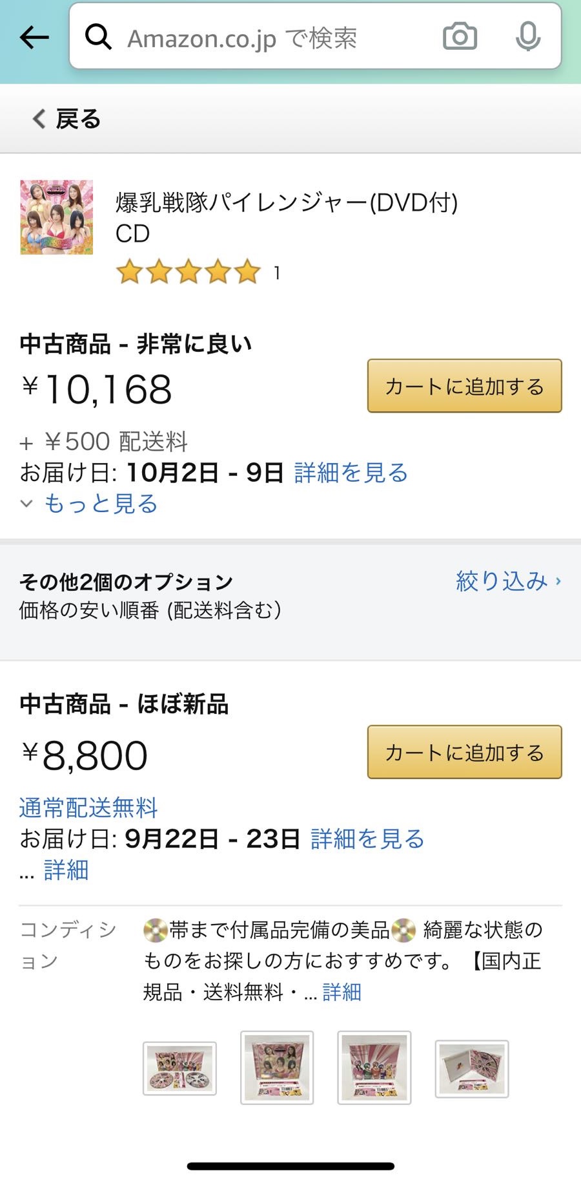Screen dimensions: 581x1182
Task: Open camera search icon
Action: click(x=460, y=37)
